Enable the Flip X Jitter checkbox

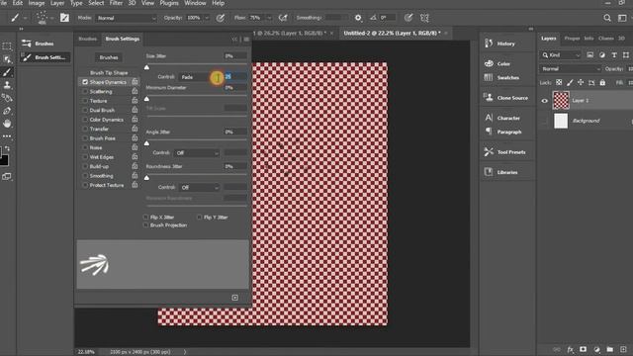coord(145,217)
